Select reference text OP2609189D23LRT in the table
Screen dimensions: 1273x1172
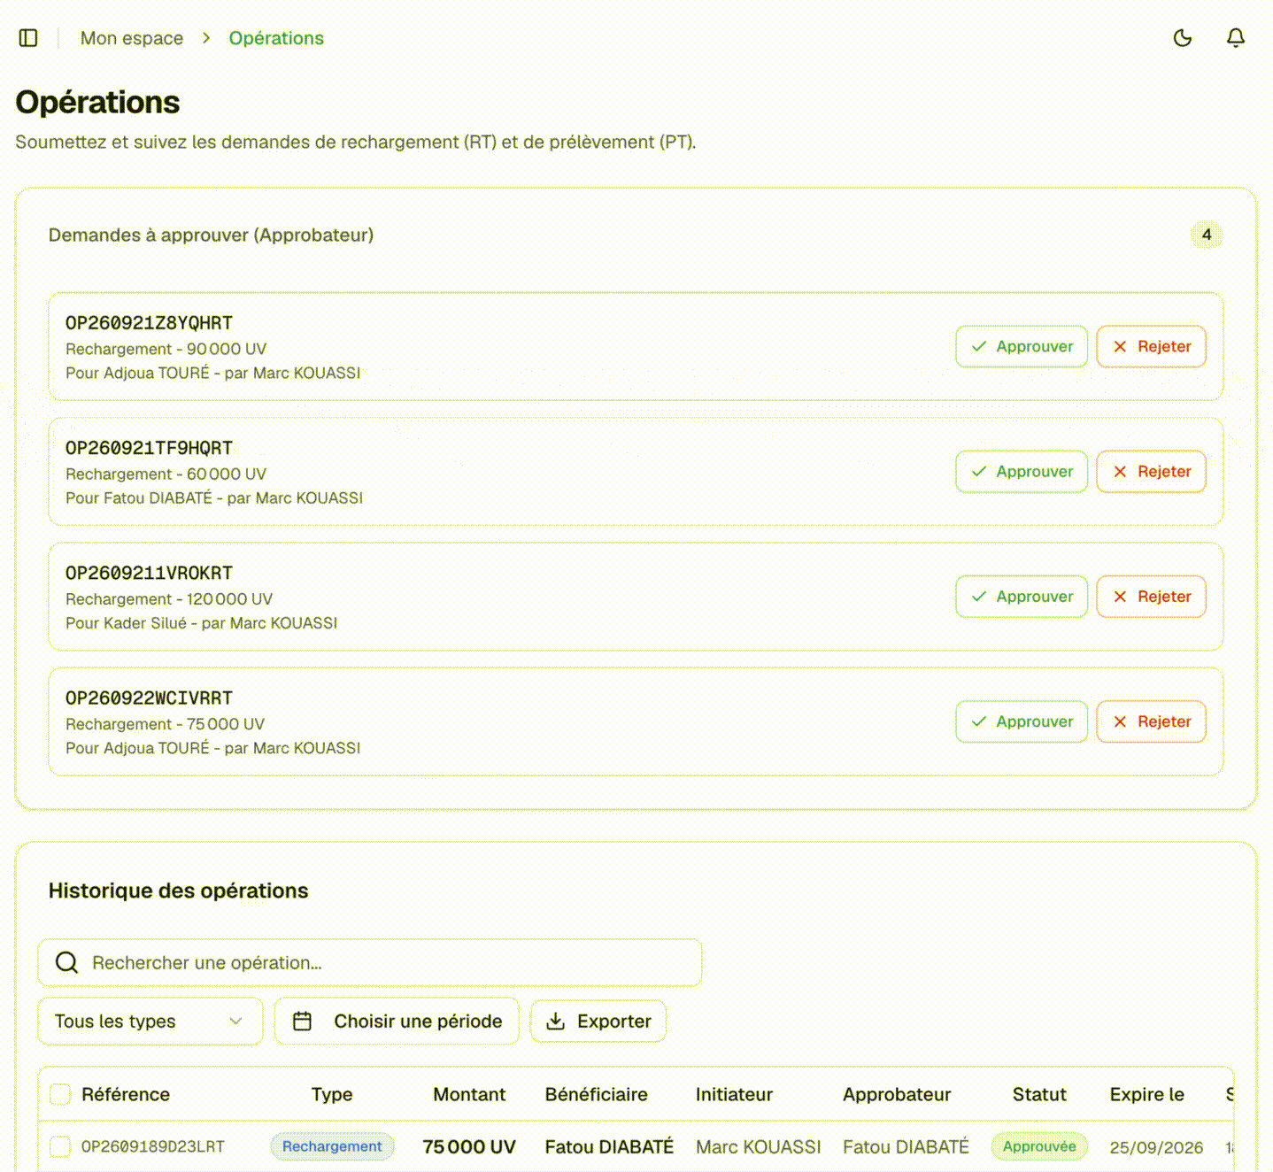click(x=153, y=1146)
